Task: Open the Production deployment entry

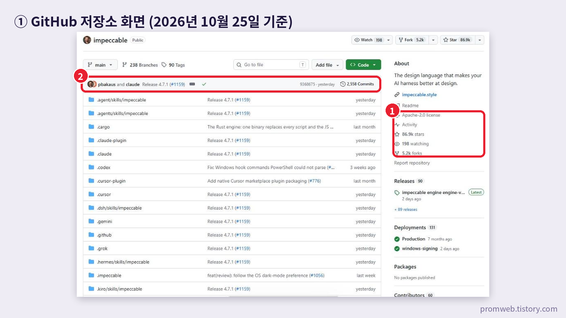Action: (x=414, y=239)
